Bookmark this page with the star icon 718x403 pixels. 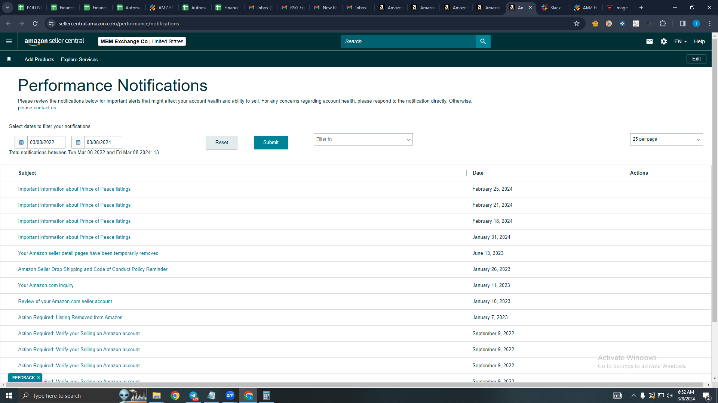point(577,24)
